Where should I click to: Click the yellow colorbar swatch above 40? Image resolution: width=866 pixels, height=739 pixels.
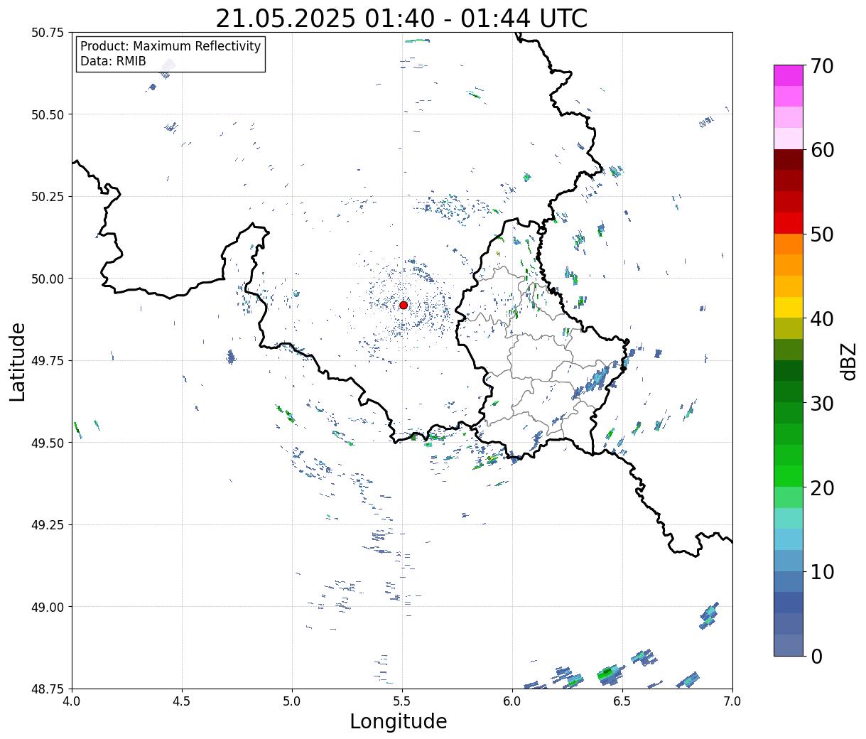click(x=789, y=307)
